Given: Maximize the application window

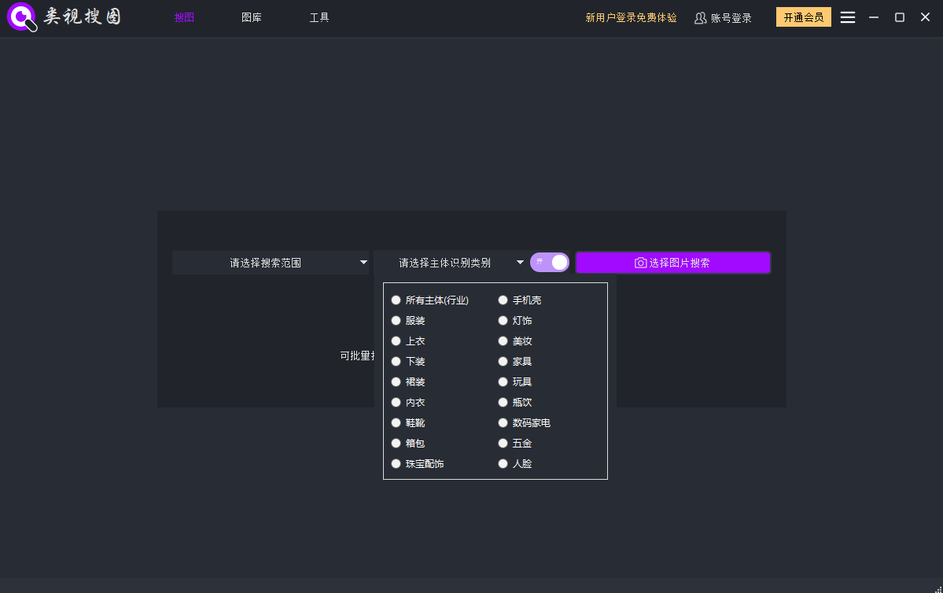Looking at the screenshot, I should [x=899, y=17].
